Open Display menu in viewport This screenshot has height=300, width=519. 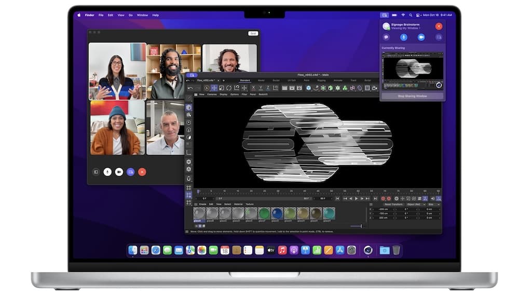[x=223, y=94]
